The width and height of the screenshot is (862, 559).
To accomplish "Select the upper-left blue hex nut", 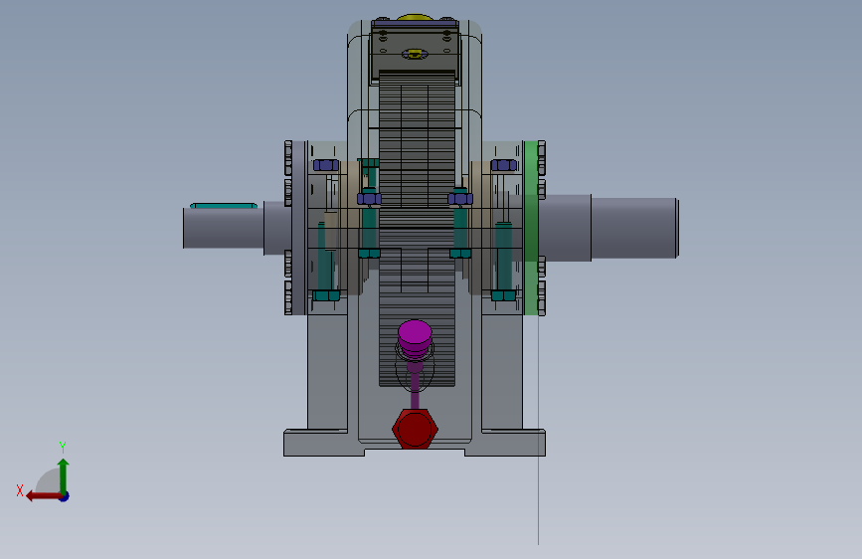I will (x=325, y=165).
